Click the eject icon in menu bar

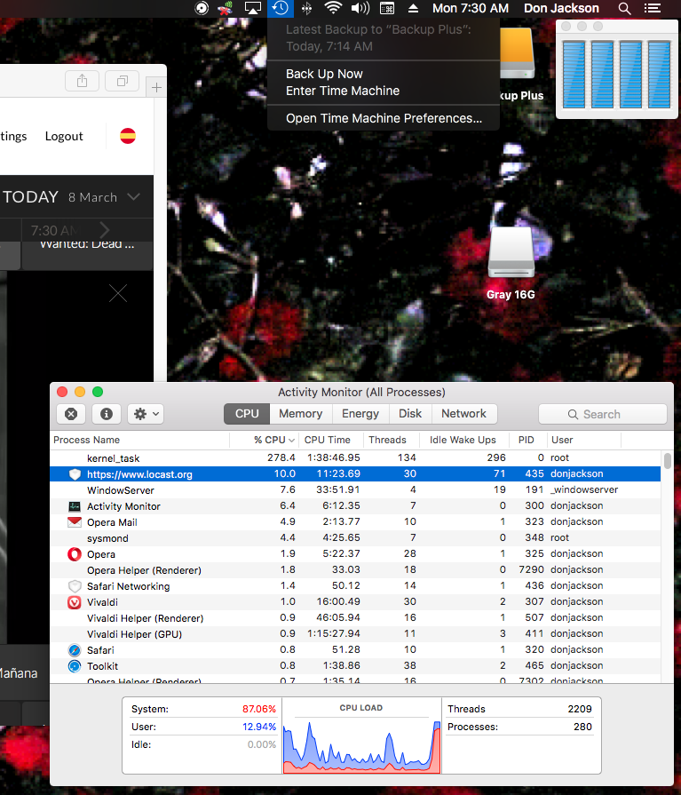tap(413, 8)
